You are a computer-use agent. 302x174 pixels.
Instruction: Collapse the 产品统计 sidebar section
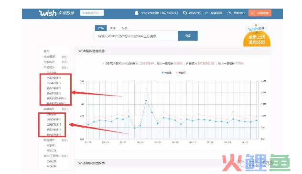point(65,67)
